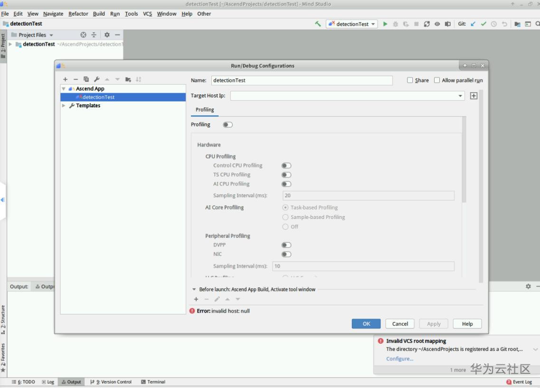Open 9: Version Control tool tab
This screenshot has height=388, width=540.
pos(111,382)
